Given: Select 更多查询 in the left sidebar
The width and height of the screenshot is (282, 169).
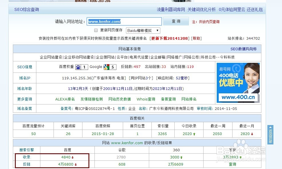Looking at the screenshot, I should coord(25,99).
